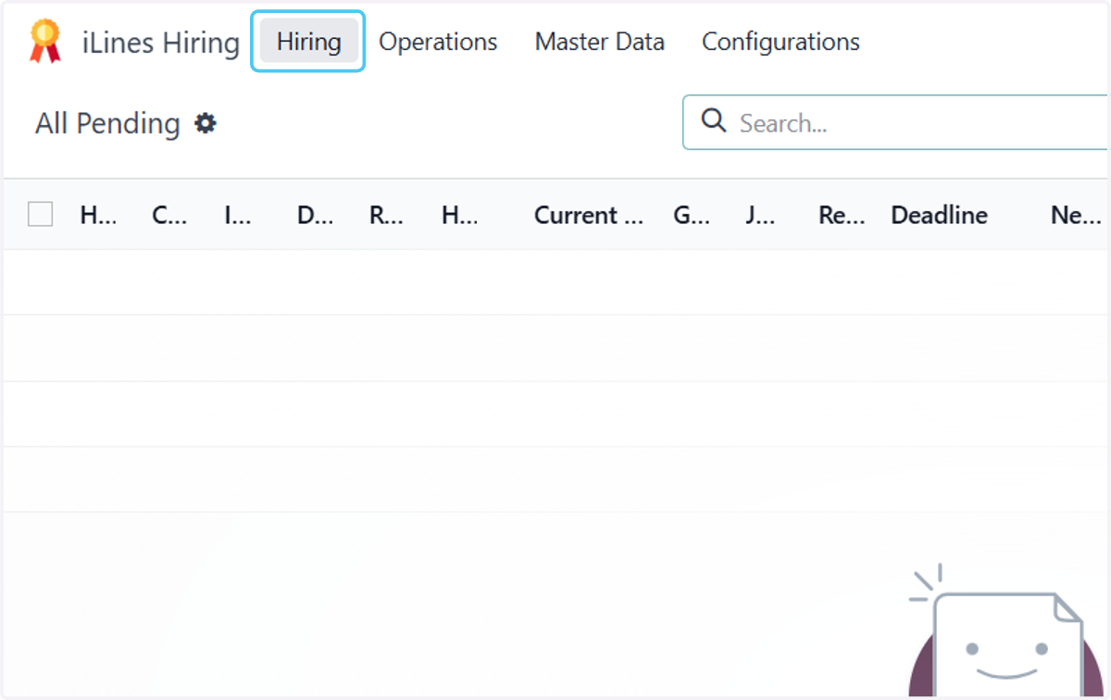1111x700 pixels.
Task: Toggle the select-all rows checkbox
Action: tap(40, 214)
